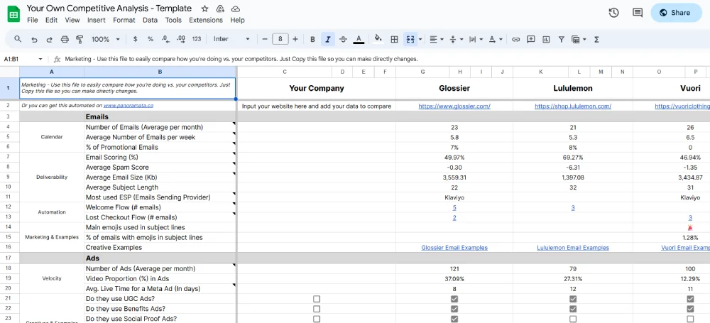710x323 pixels.
Task: Insert a chart from the toolbar
Action: 546,40
